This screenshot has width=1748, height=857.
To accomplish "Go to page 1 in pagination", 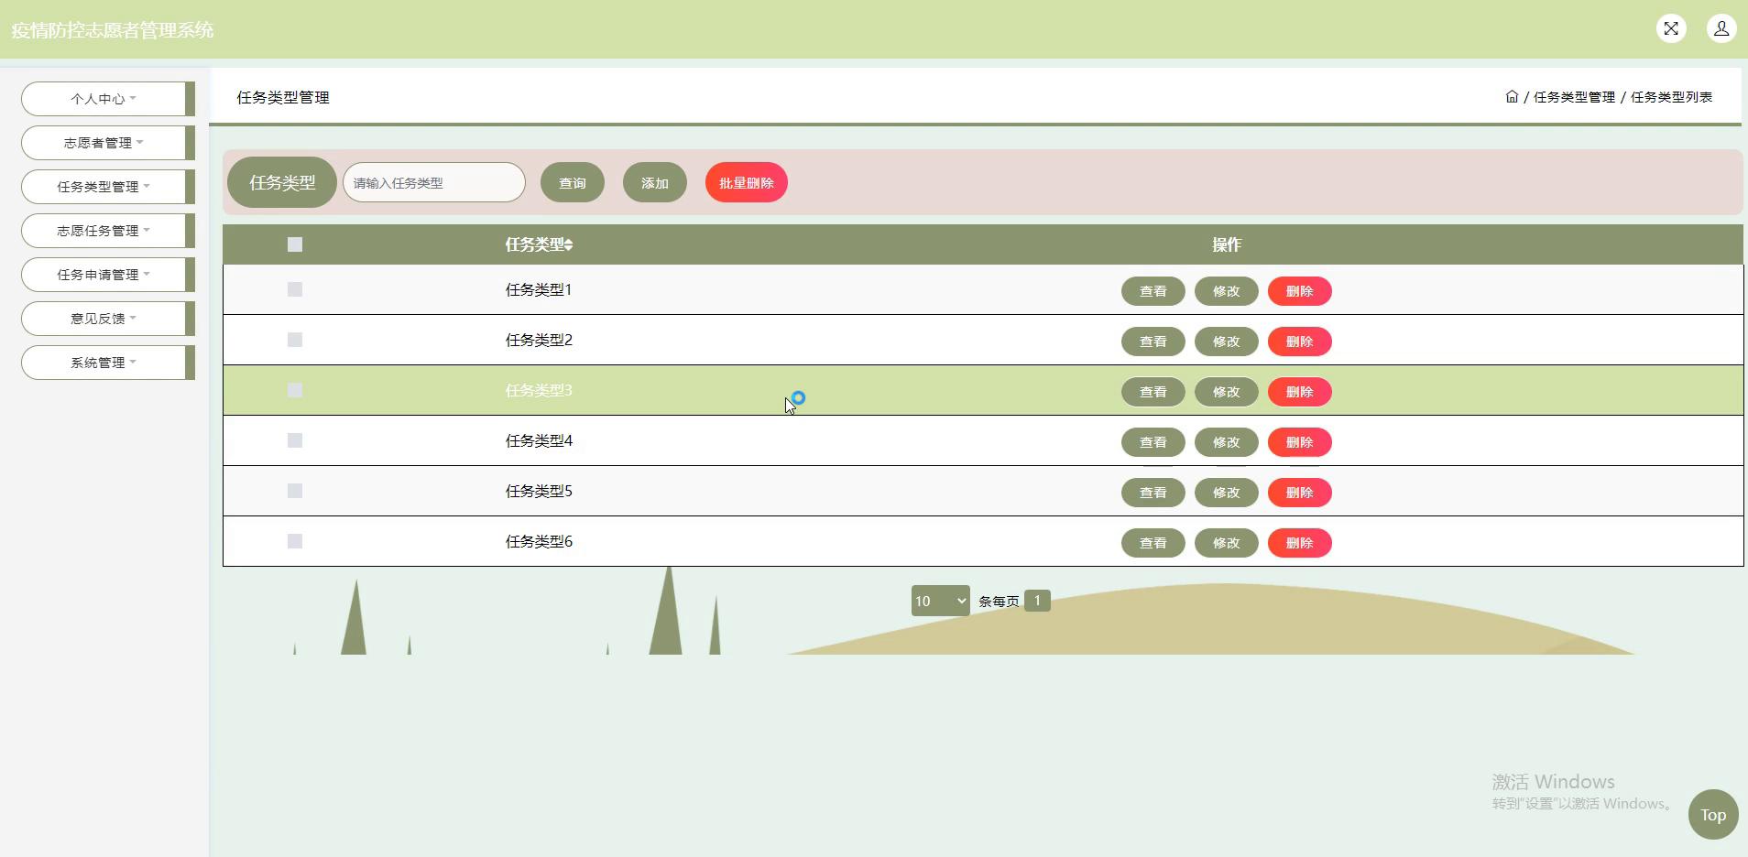I will coord(1037,601).
